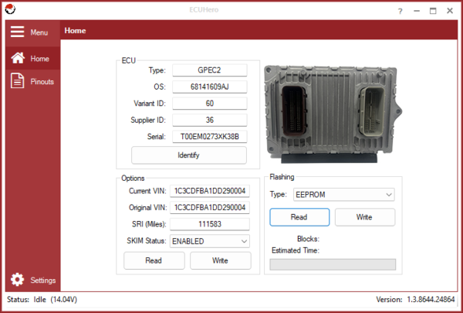This screenshot has height=313, width=463.
Task: Click the ECUHero window title
Action: coord(204,10)
